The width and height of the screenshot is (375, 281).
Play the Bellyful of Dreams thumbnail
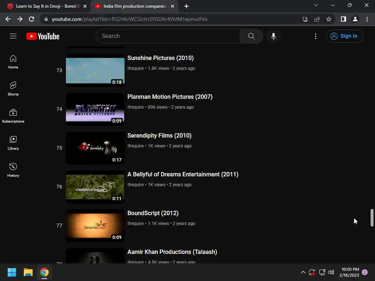point(95,187)
